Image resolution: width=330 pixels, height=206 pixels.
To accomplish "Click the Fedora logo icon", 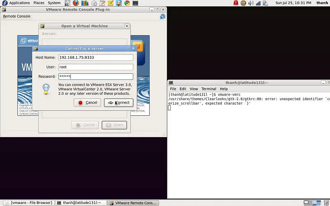I will [5, 3].
